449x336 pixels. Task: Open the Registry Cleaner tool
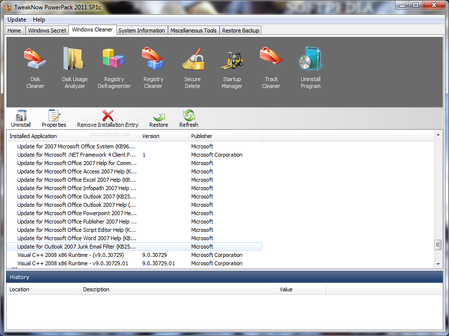[153, 68]
